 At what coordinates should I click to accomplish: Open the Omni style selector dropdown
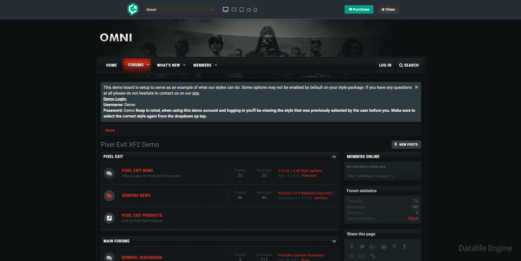click(180, 10)
